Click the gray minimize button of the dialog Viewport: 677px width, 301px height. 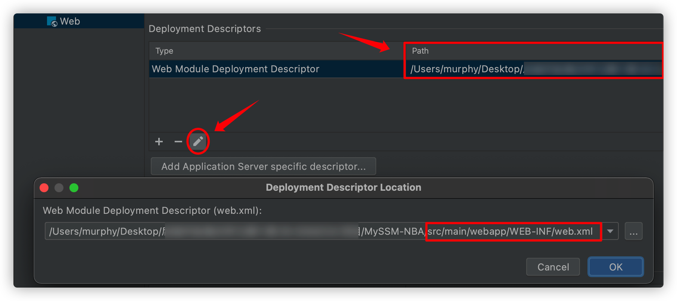click(59, 188)
